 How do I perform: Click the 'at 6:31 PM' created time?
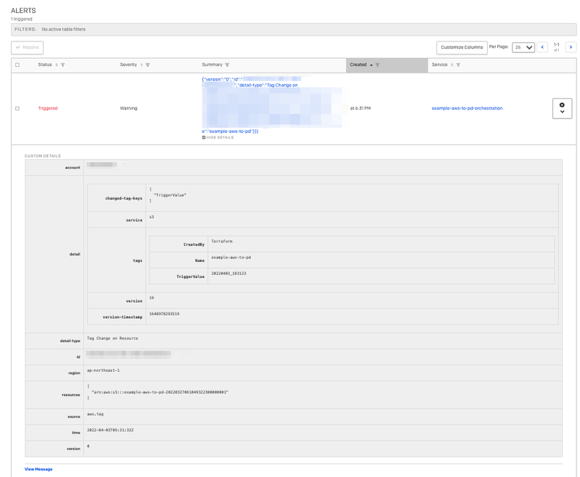pos(360,108)
